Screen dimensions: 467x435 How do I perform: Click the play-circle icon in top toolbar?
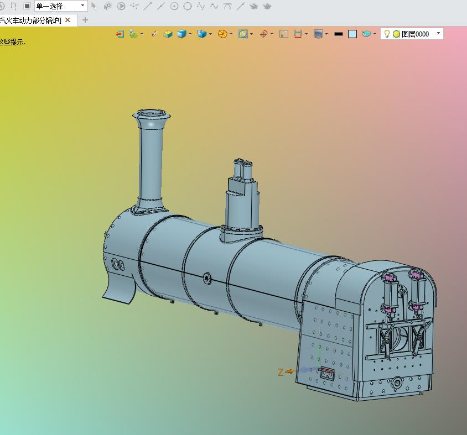(121, 6)
